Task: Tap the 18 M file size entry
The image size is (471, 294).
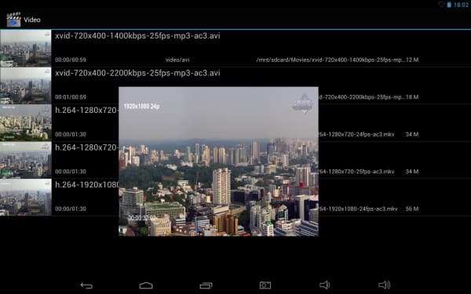Action: pos(412,97)
